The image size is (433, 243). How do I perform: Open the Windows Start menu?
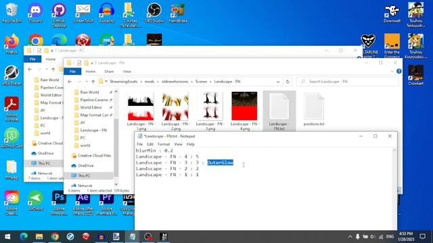7,237
